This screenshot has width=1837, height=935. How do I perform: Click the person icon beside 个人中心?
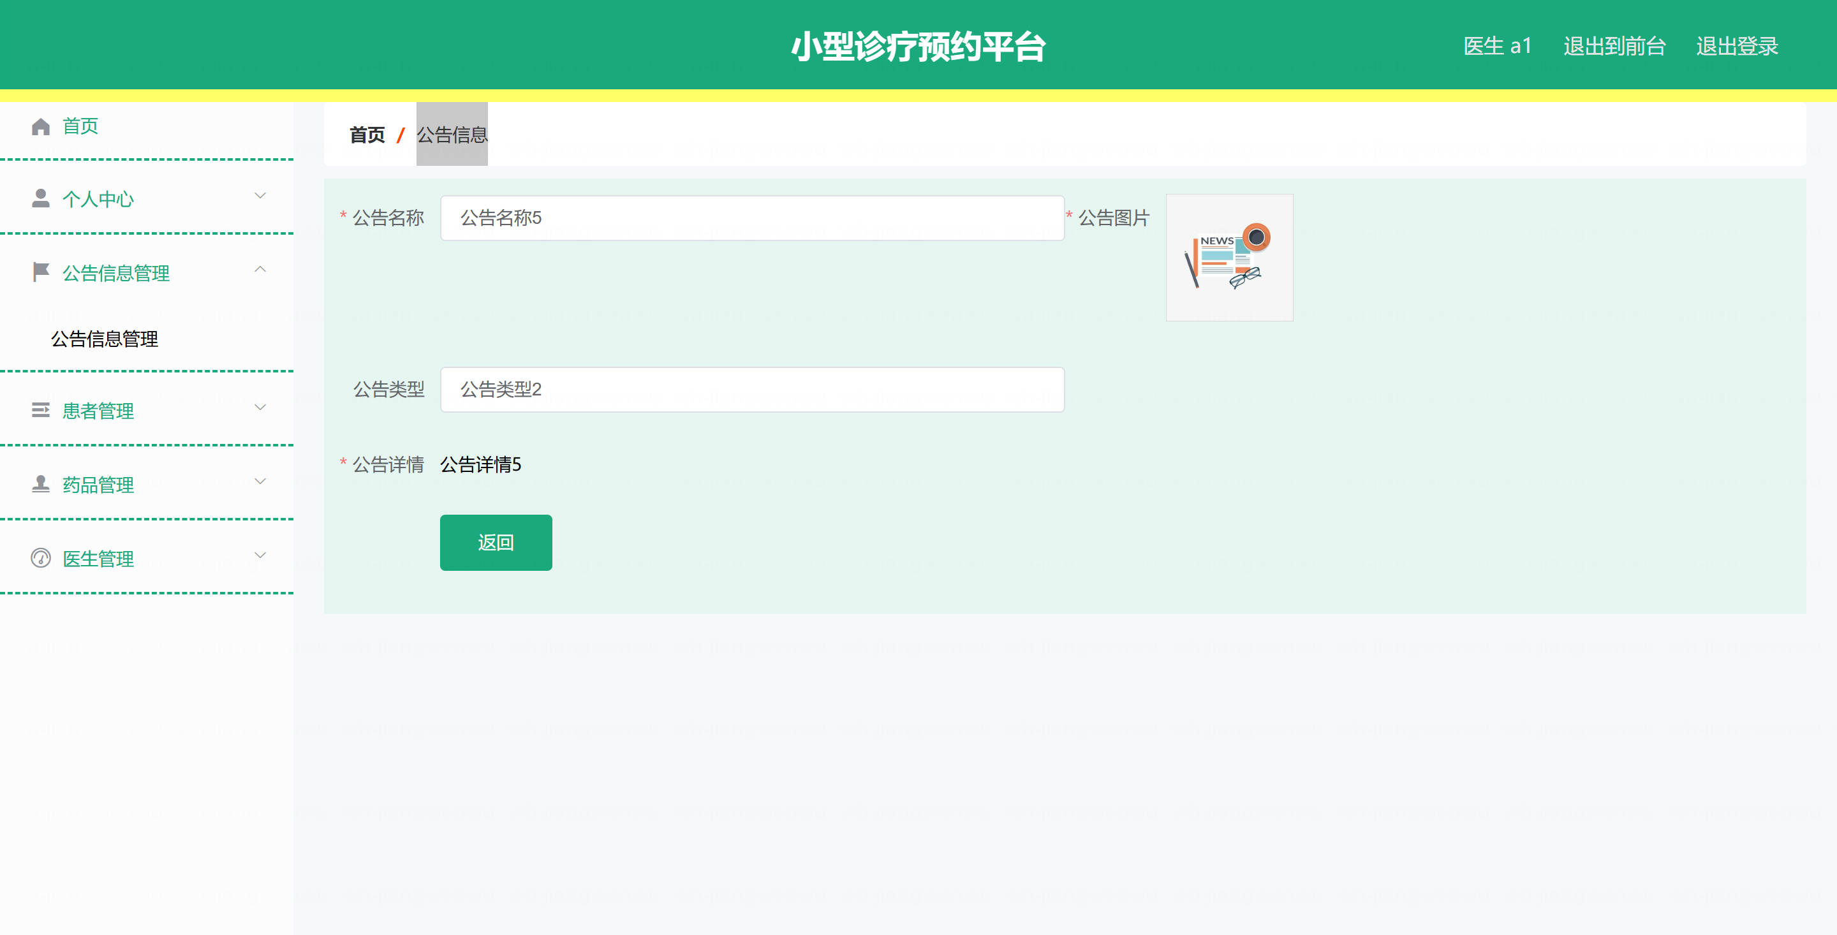[41, 198]
